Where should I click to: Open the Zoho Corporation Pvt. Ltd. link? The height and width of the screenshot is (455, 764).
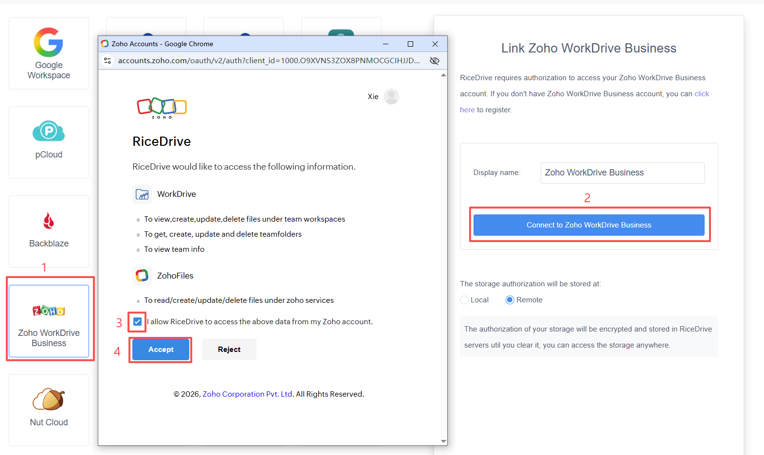(x=248, y=394)
